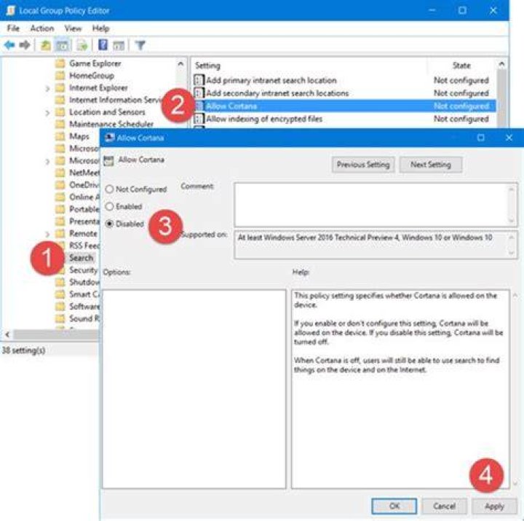Toggle the Show/Hide Console Tree icon
Screen dimensions: 524x521
coord(63,45)
